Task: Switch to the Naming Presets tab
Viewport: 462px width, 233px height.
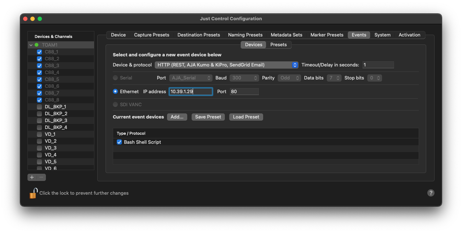Action: pyautogui.click(x=245, y=35)
